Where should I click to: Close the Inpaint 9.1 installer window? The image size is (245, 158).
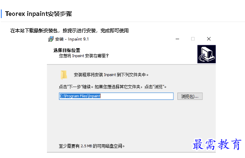point(209,39)
